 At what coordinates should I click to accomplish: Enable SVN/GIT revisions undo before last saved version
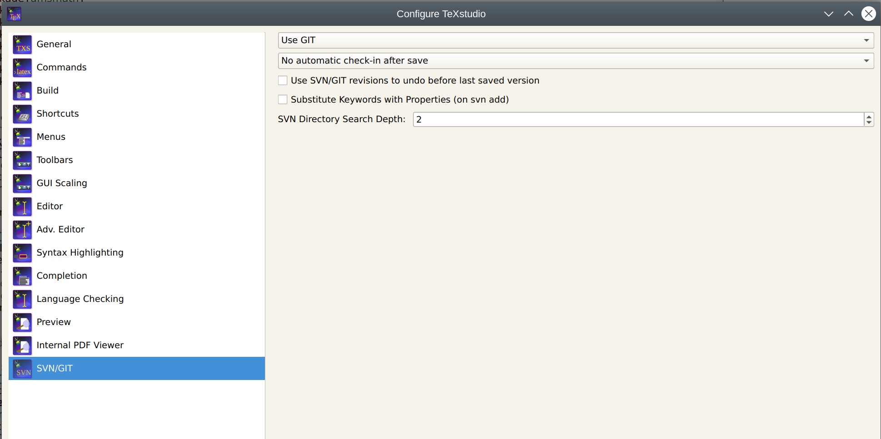[283, 80]
